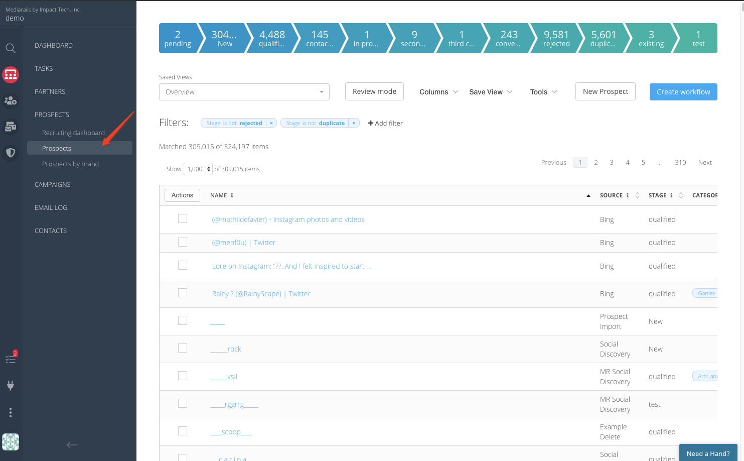Screen dimensions: 744x461
Task: Collapse sidebar with the left arrow
Action: [72, 444]
